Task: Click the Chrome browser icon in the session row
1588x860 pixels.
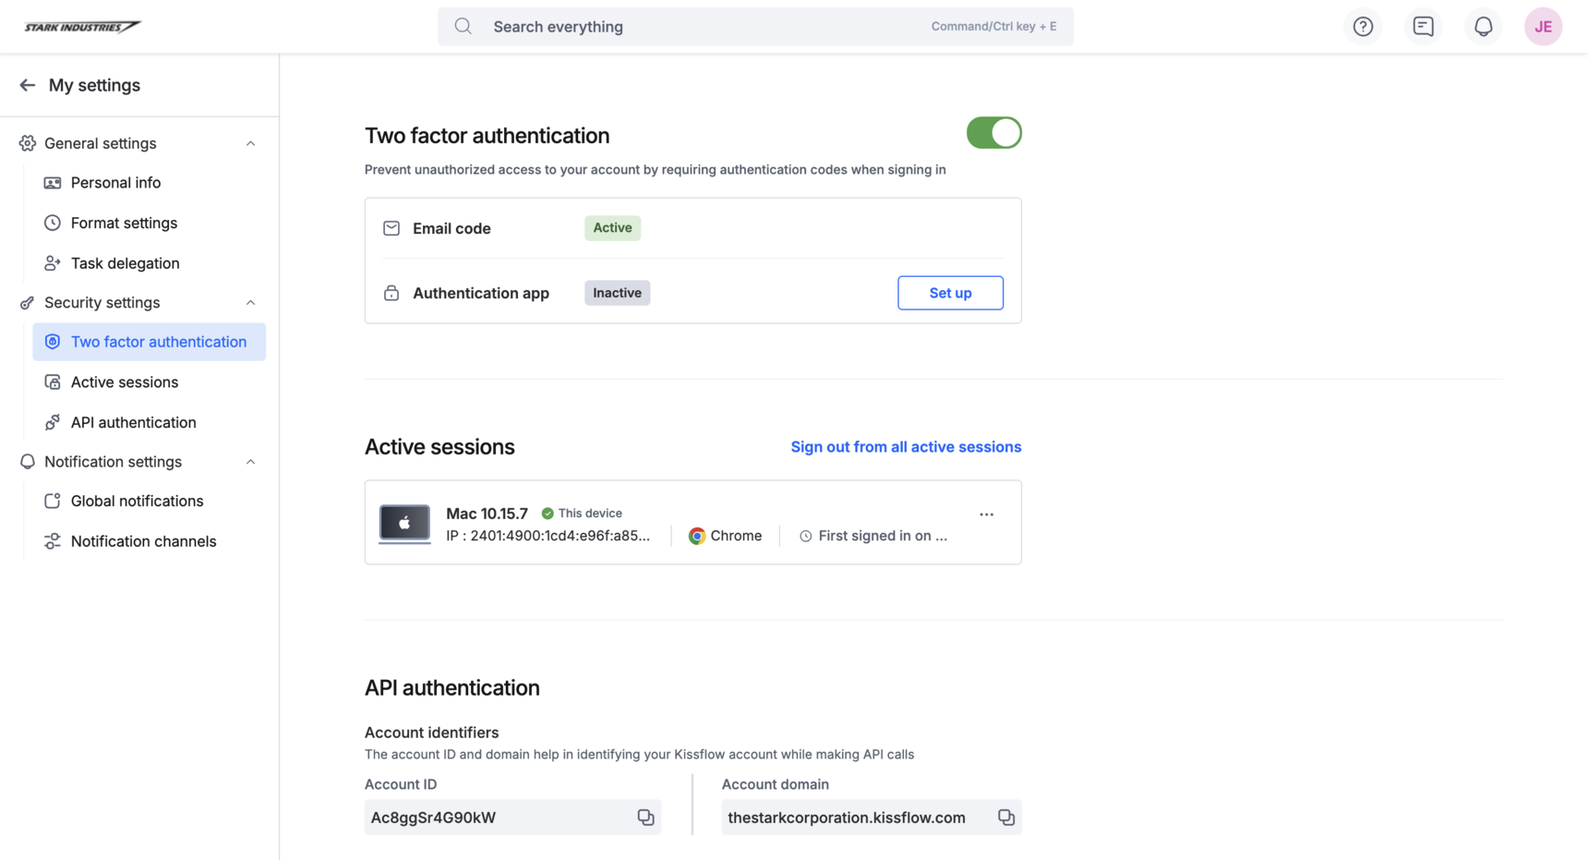Action: [697, 536]
